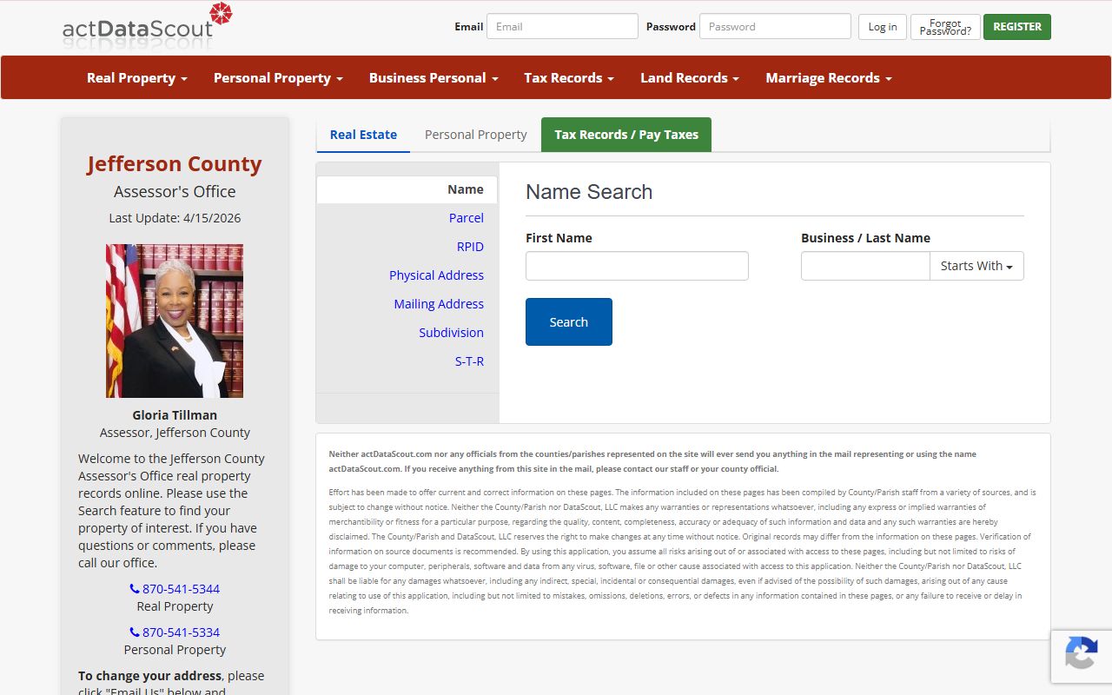Switch to the Personal Property tab
Viewport: 1112px width, 695px height.
[x=475, y=135]
